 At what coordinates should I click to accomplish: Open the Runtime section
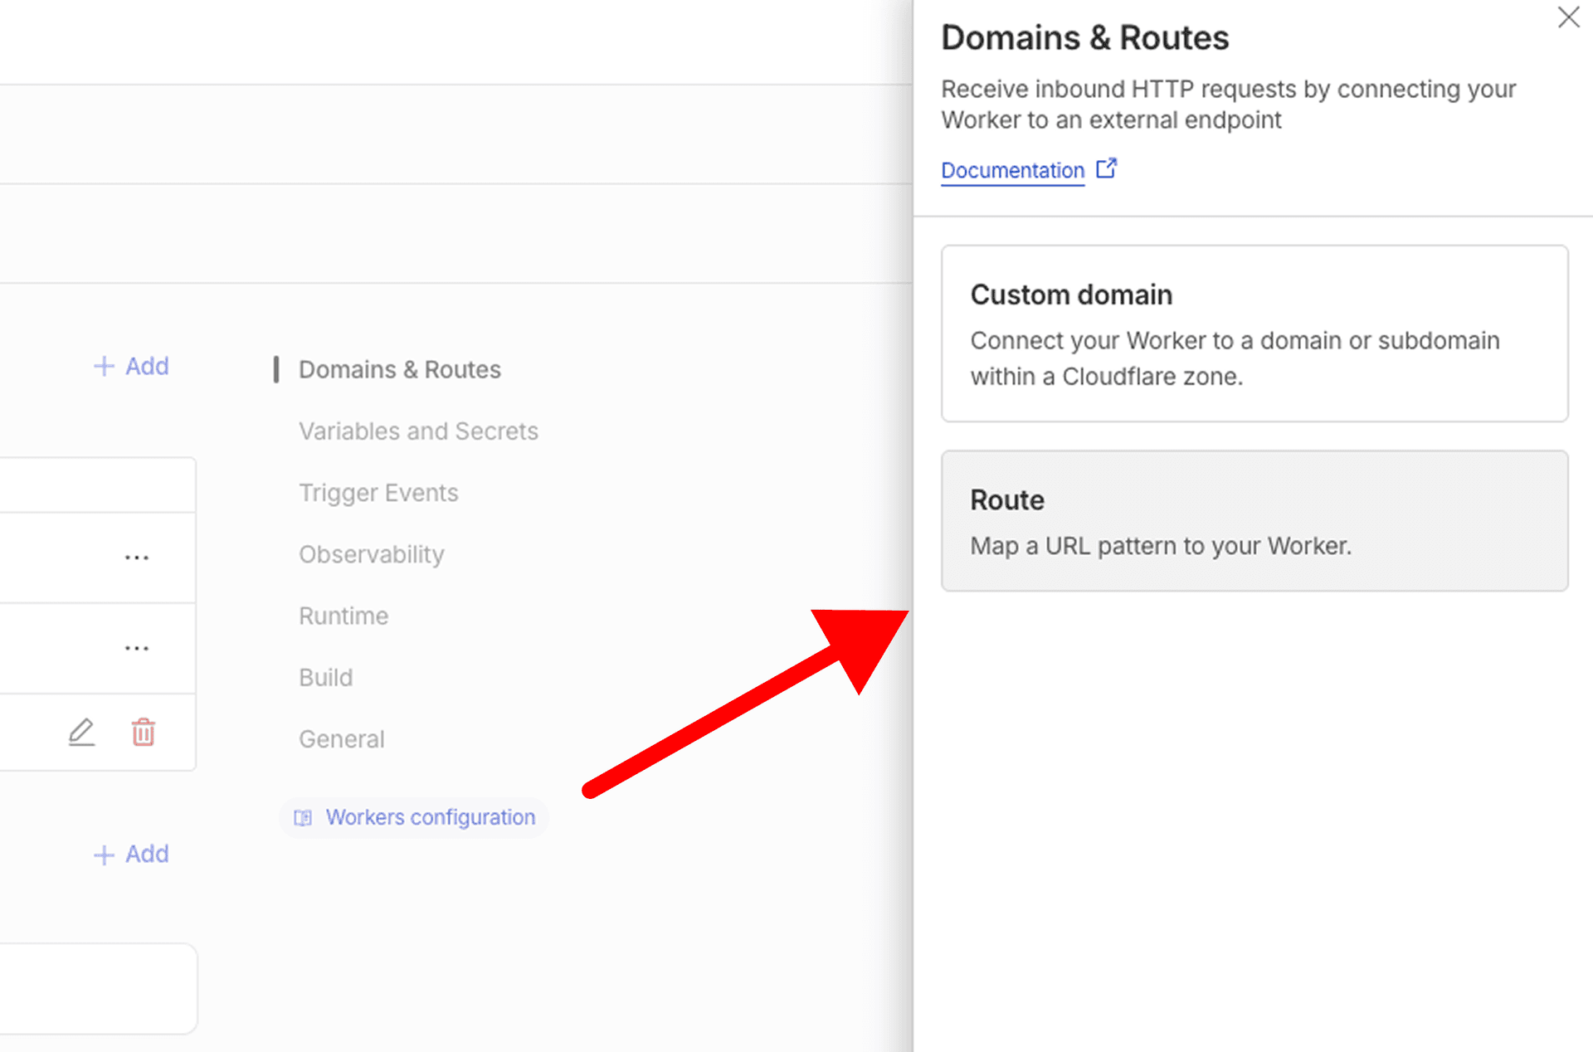(343, 616)
